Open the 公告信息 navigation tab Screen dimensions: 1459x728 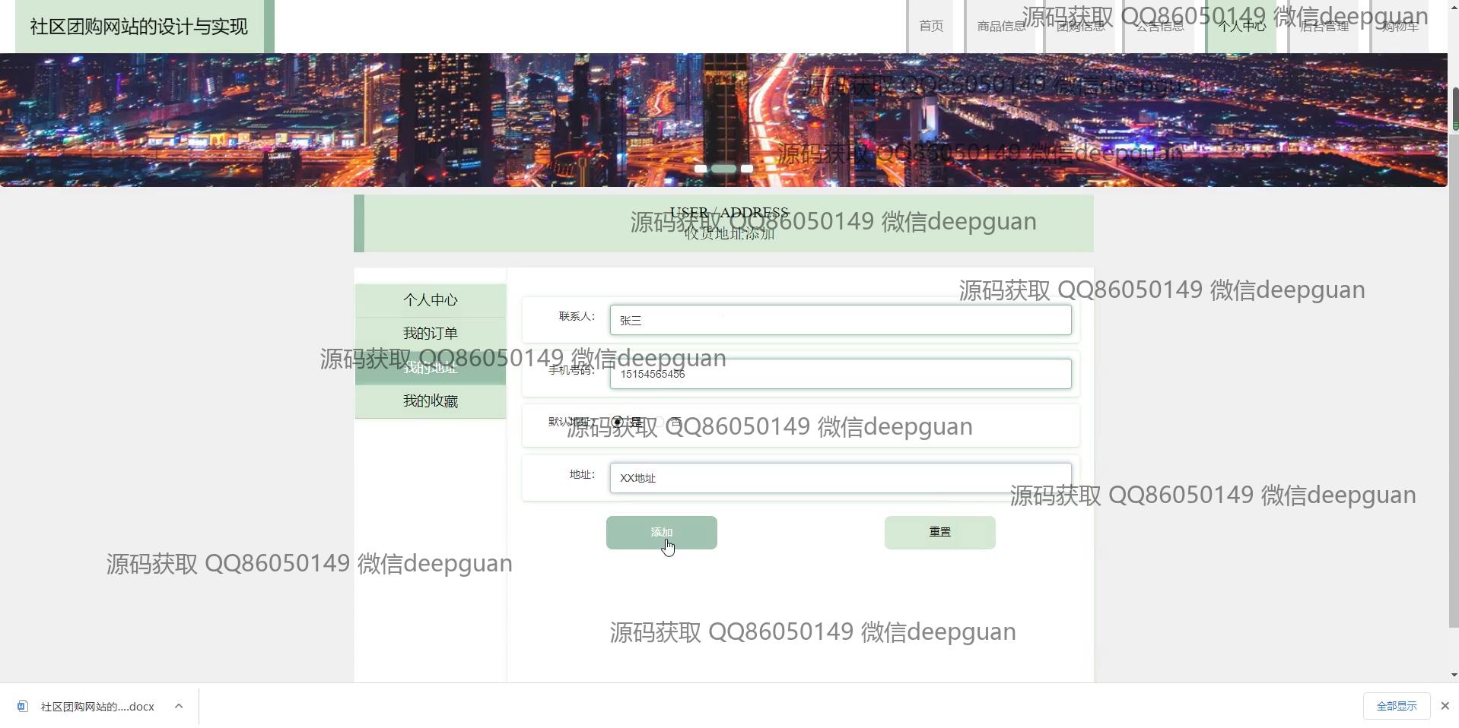pos(1159,27)
